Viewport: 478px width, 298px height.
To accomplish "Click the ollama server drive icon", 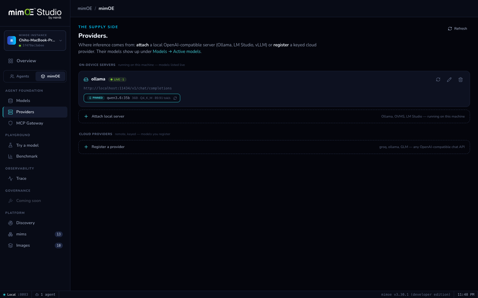I will 86,79.
